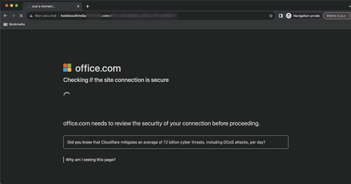
Task: Toggle the browser side panel
Action: (281, 16)
